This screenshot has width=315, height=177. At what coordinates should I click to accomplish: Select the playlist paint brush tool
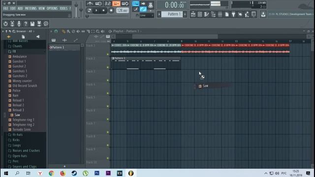click(68, 31)
